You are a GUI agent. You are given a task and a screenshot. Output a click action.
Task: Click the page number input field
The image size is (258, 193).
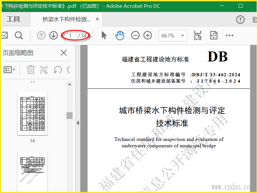tap(71, 35)
